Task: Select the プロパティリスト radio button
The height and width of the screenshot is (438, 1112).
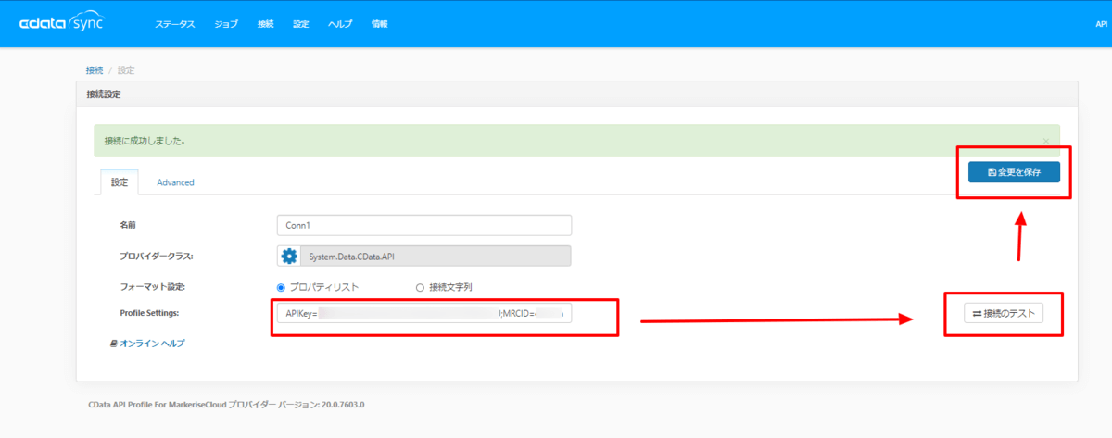Action: pos(282,287)
